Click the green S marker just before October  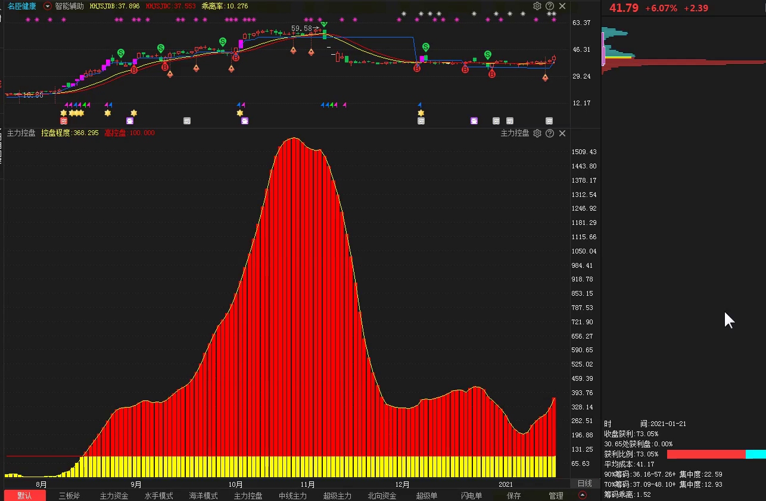[x=222, y=42]
